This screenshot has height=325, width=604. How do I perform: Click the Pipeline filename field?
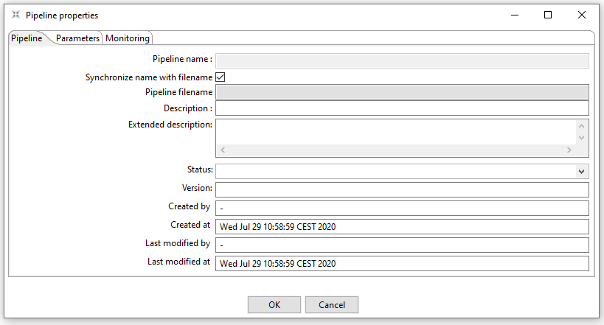tap(401, 92)
